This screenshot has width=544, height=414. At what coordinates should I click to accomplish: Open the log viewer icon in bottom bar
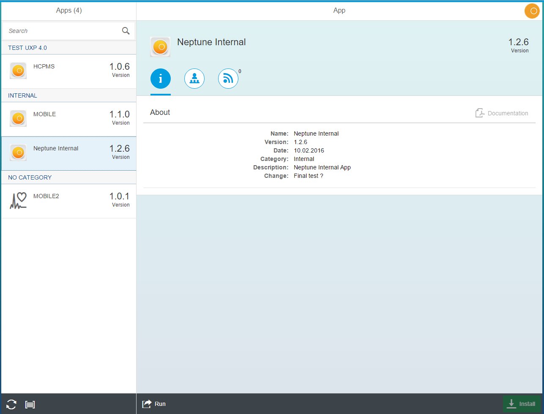[30, 404]
